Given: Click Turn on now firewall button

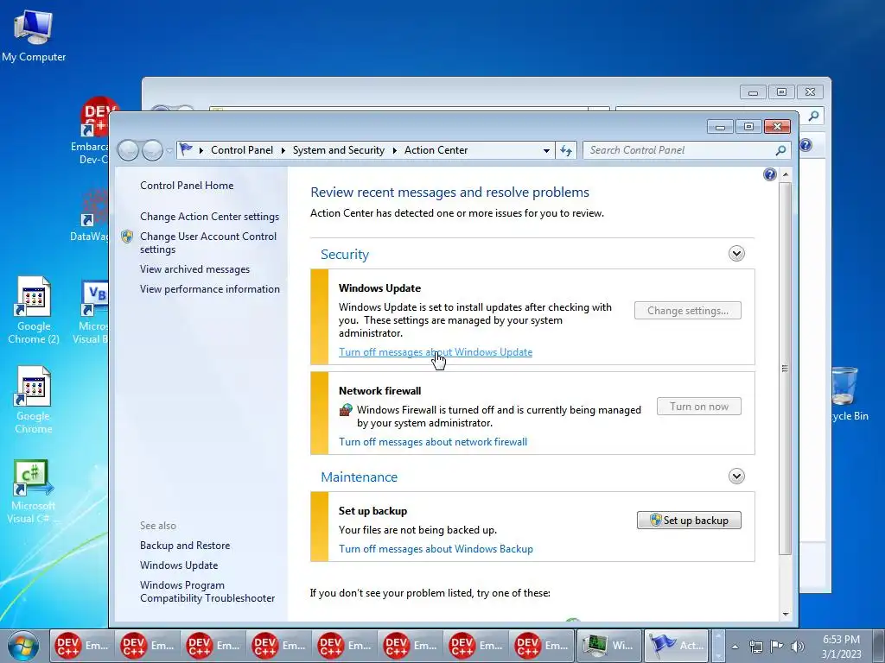Looking at the screenshot, I should [698, 407].
